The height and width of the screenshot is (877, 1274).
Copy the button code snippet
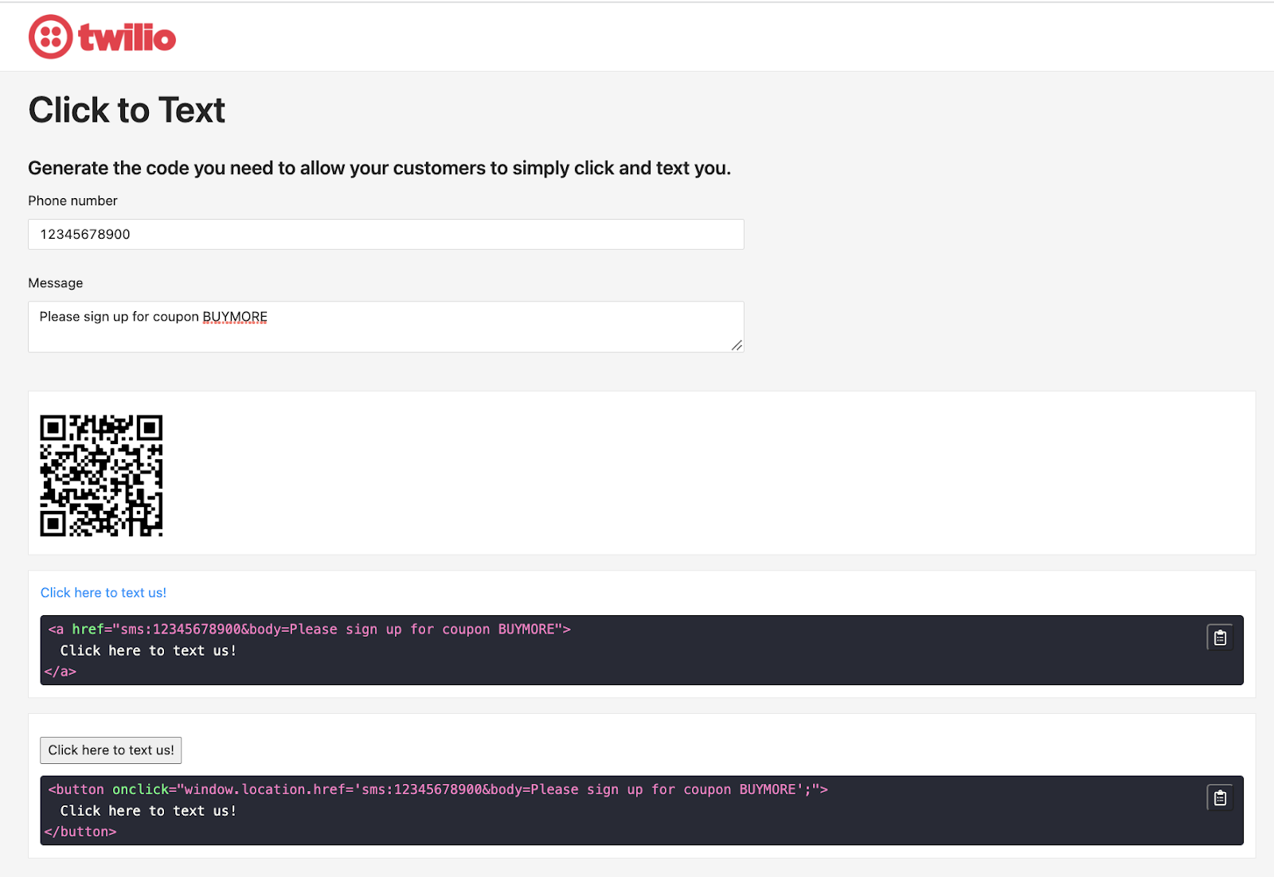[x=1220, y=797]
